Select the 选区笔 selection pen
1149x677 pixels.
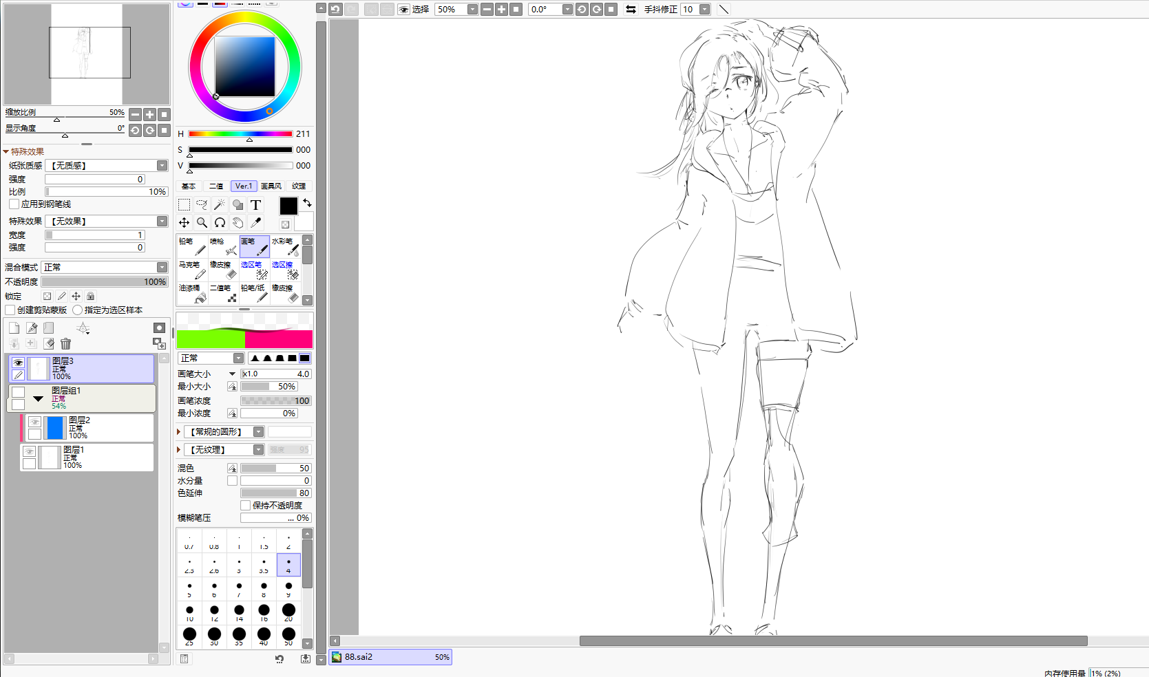254,270
